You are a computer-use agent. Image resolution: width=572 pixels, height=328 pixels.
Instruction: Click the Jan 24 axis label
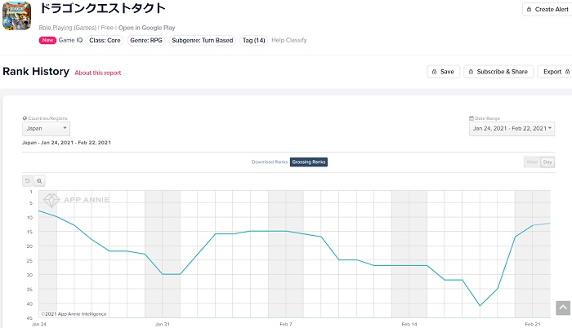click(x=39, y=324)
